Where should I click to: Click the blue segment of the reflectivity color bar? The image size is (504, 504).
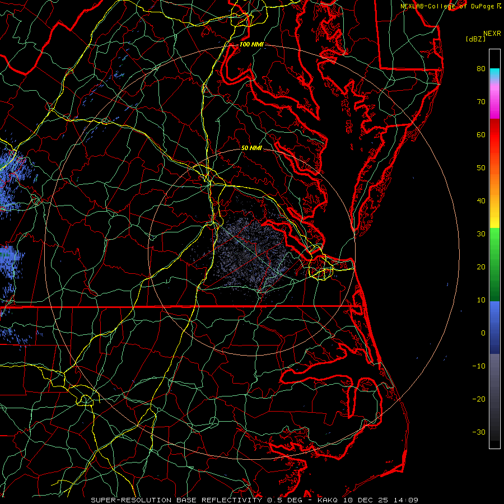[494, 326]
